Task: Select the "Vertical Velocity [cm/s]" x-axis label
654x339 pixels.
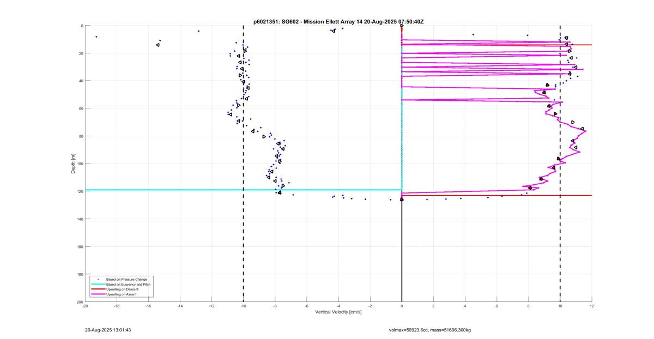Action: click(338, 312)
